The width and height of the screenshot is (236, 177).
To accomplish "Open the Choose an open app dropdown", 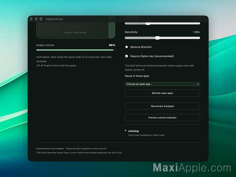I will pyautogui.click(x=162, y=84).
